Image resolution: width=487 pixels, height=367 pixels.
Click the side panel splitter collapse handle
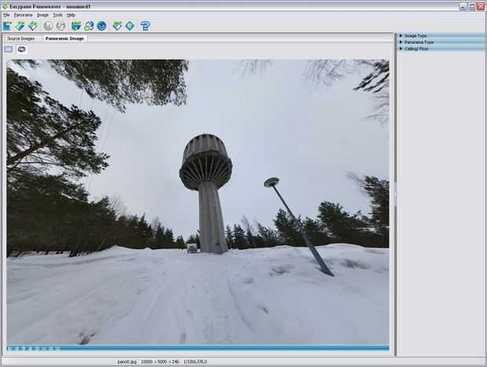tap(395, 195)
